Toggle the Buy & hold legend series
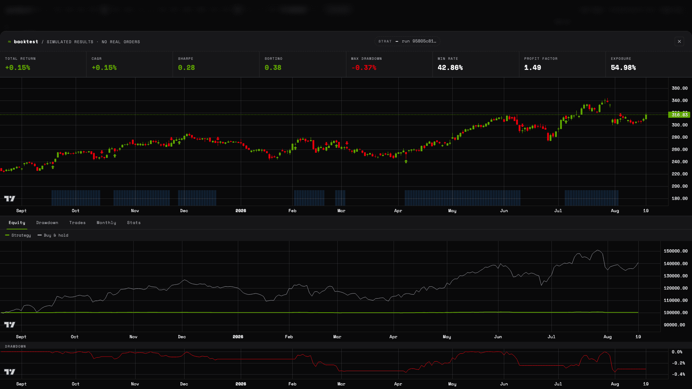The image size is (692, 389). (53, 235)
